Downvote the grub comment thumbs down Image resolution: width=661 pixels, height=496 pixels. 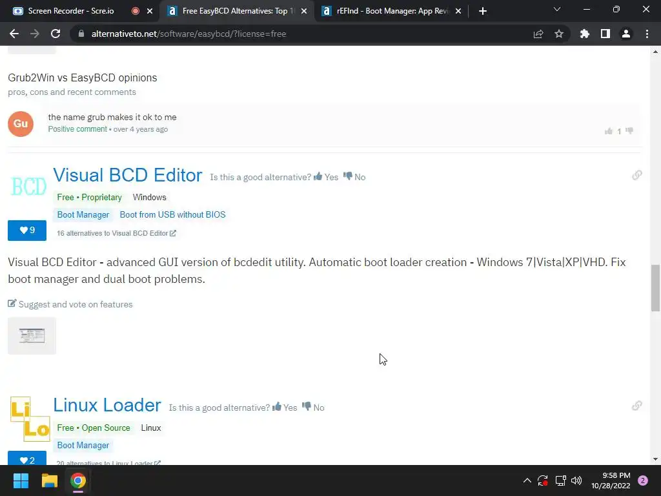pyautogui.click(x=629, y=131)
